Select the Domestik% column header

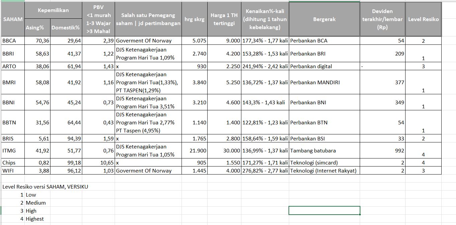[x=66, y=27]
